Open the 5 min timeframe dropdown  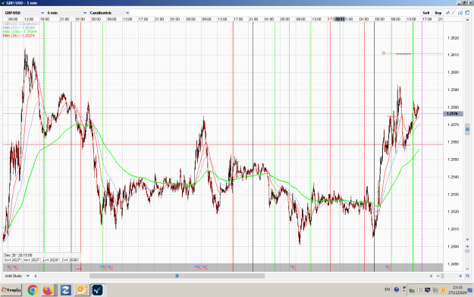click(67, 13)
